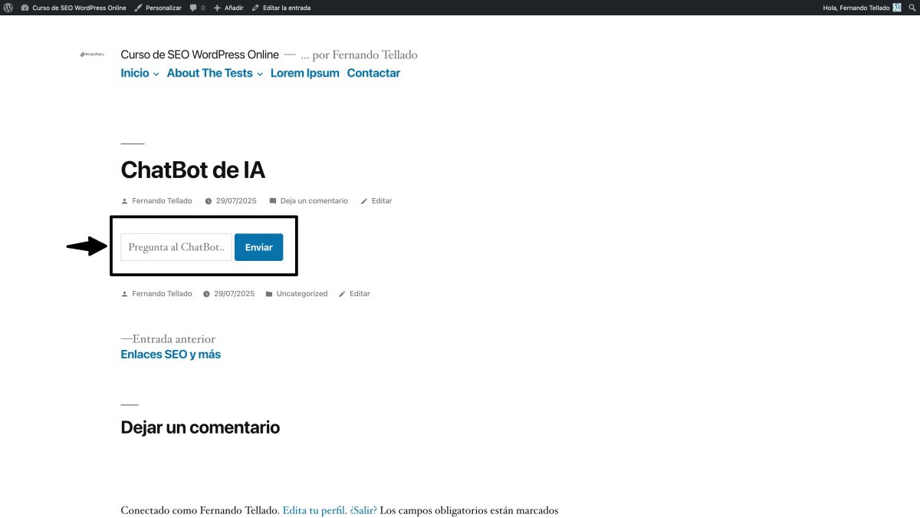Click the WordPress site logo beside the title

91,54
